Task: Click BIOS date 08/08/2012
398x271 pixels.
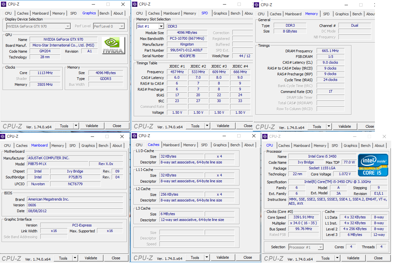Action: (x=75, y=211)
